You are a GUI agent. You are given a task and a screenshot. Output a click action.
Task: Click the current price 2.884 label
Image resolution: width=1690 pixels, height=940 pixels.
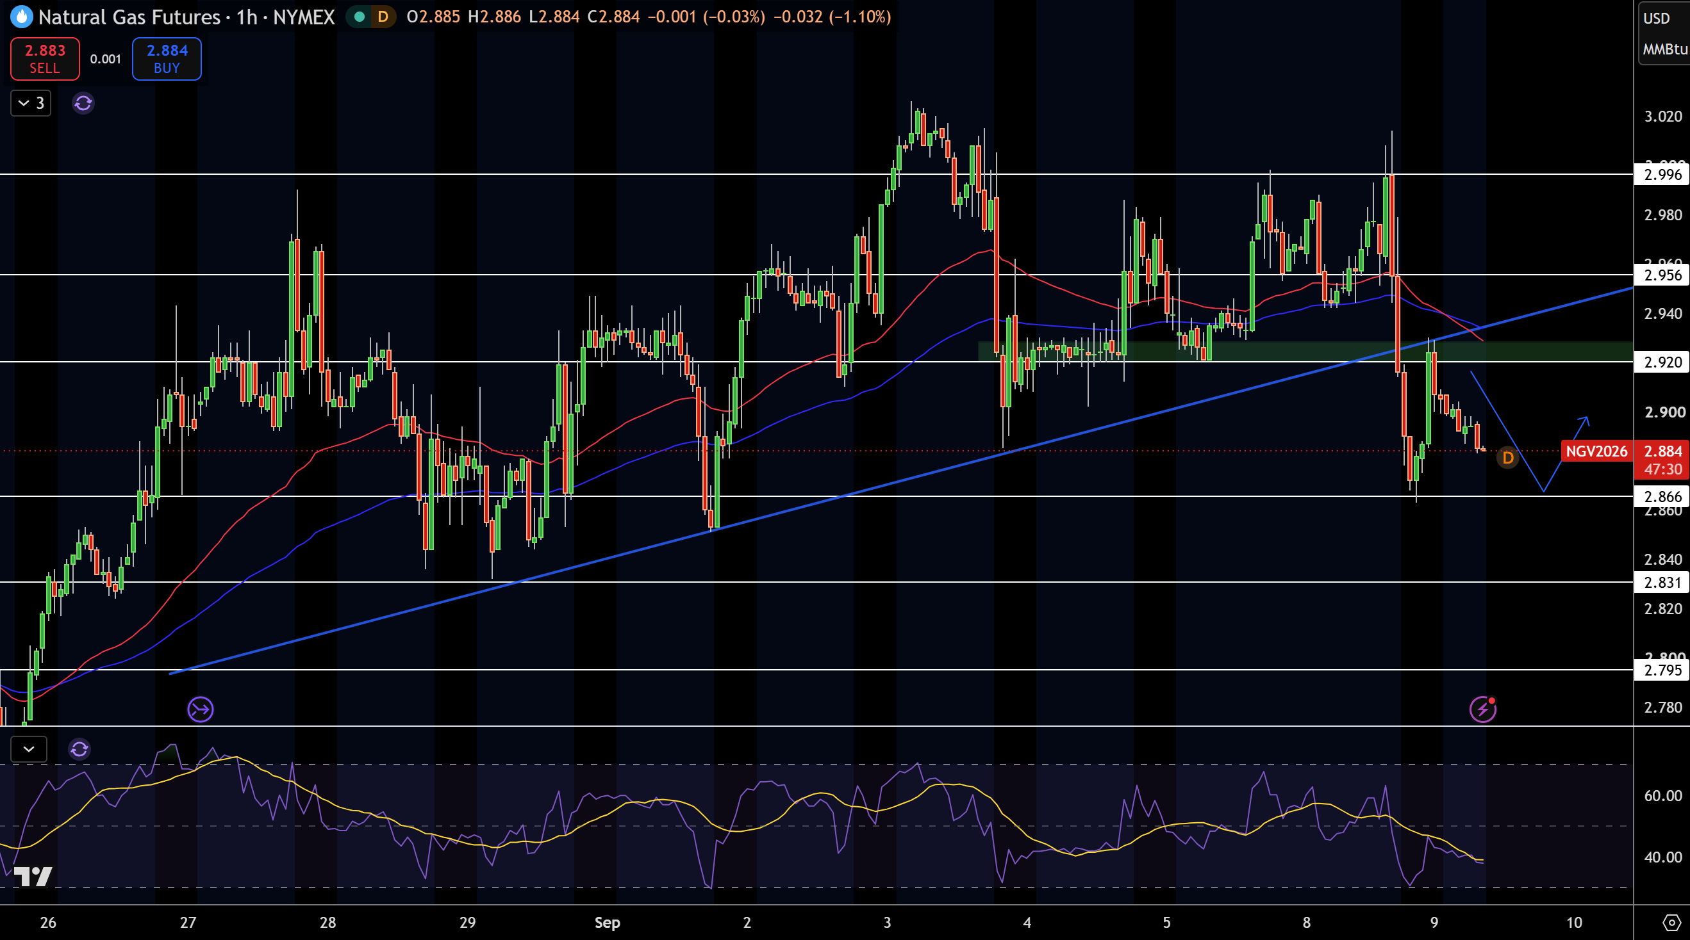coord(1662,451)
